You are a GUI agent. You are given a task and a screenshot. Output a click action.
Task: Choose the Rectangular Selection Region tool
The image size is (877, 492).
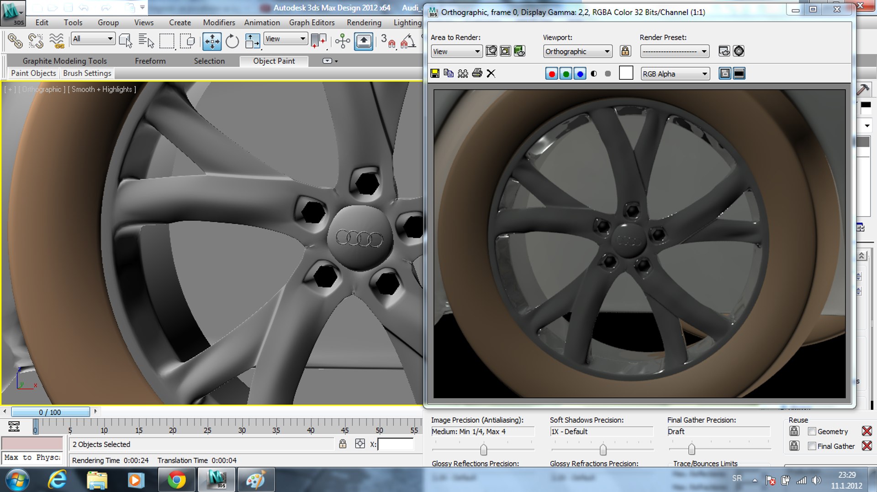[x=167, y=41]
